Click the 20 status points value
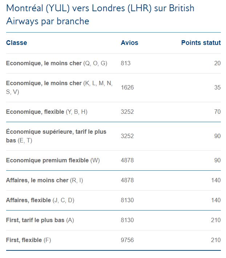 coord(217,63)
